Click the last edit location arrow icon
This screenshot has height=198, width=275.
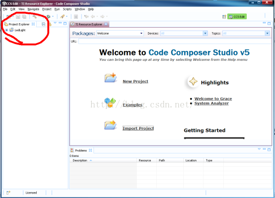click(x=86, y=17)
